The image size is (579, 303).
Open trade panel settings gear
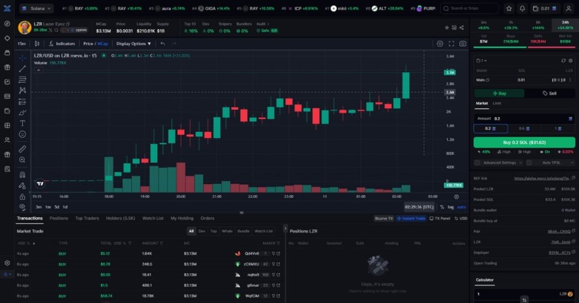click(571, 60)
